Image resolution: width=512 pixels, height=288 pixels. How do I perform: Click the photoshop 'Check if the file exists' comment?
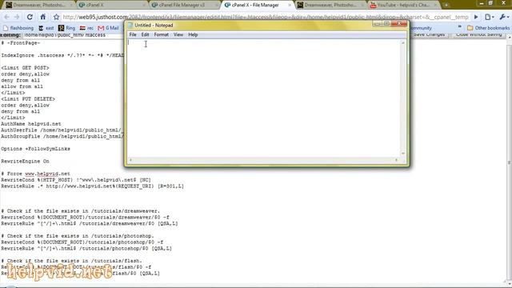78,236
